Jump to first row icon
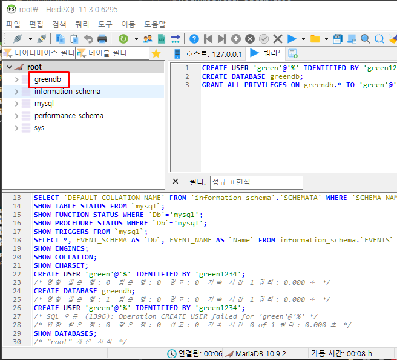The image size is (397, 360). [208, 39]
